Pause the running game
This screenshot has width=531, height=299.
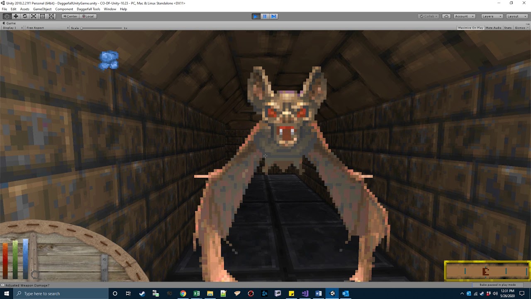[265, 16]
